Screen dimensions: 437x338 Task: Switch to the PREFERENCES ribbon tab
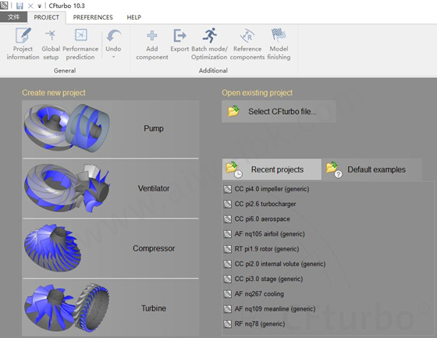point(93,17)
